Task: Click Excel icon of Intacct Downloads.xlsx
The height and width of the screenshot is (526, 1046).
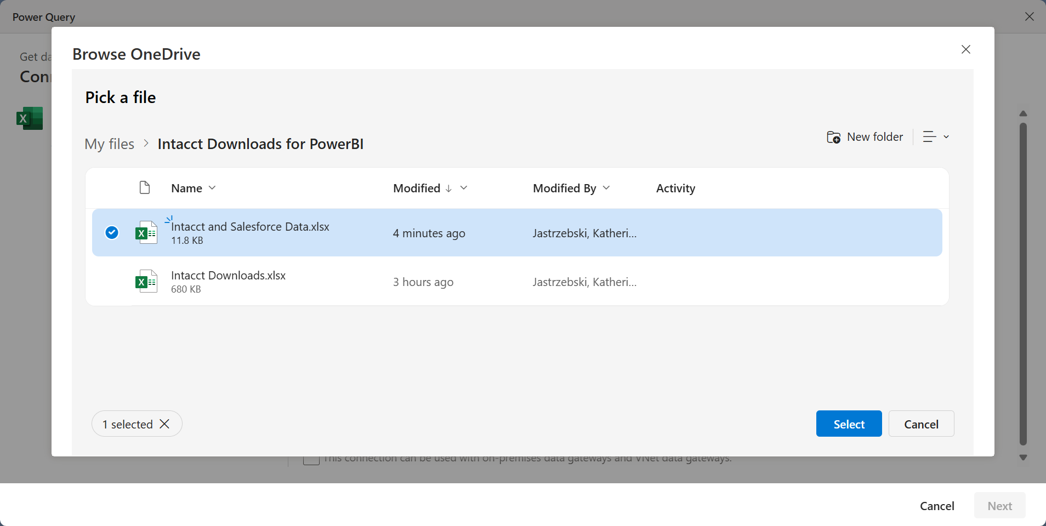Action: [x=146, y=282]
